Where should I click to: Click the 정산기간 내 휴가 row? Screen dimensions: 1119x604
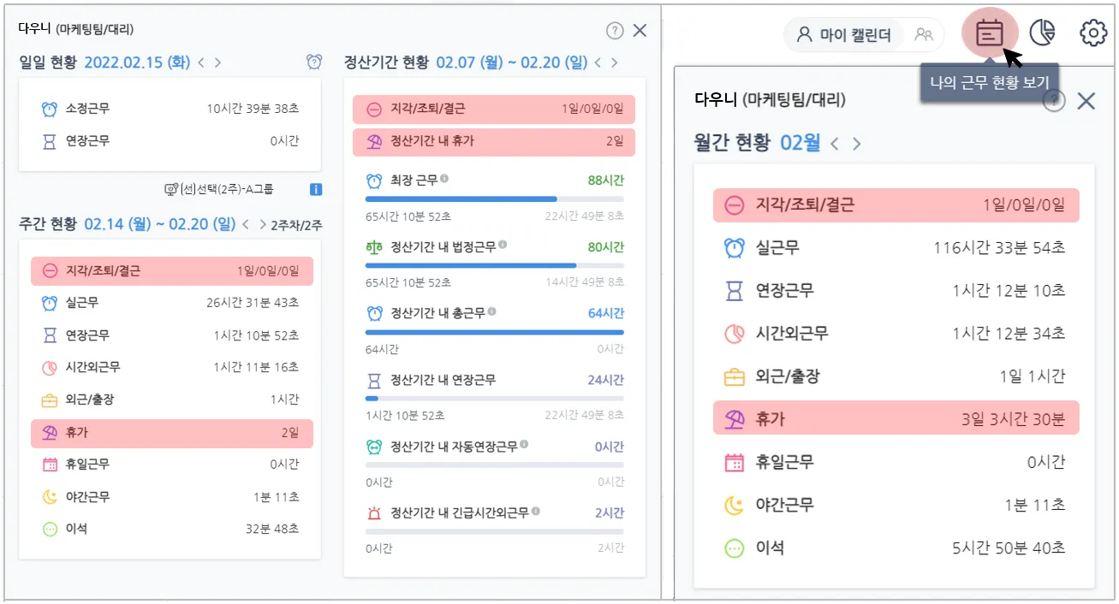[x=493, y=142]
